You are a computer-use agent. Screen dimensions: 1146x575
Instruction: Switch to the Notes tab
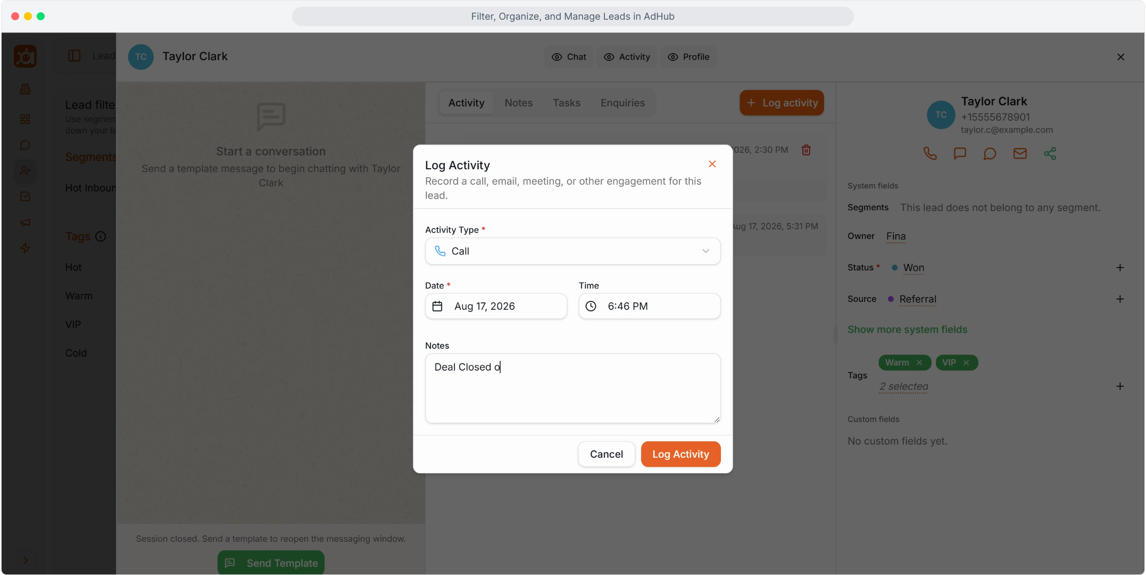518,103
